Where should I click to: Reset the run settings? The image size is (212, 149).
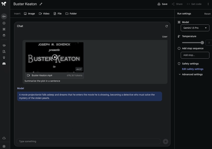click(207, 14)
